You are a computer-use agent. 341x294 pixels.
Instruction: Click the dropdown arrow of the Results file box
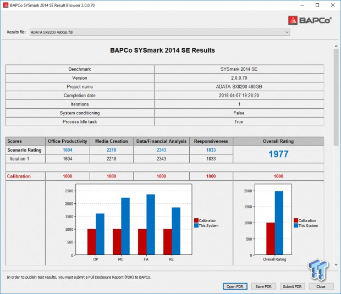286,32
